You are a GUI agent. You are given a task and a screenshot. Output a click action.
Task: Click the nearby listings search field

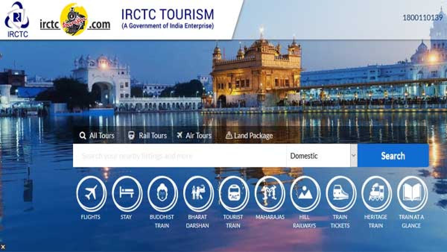point(179,156)
